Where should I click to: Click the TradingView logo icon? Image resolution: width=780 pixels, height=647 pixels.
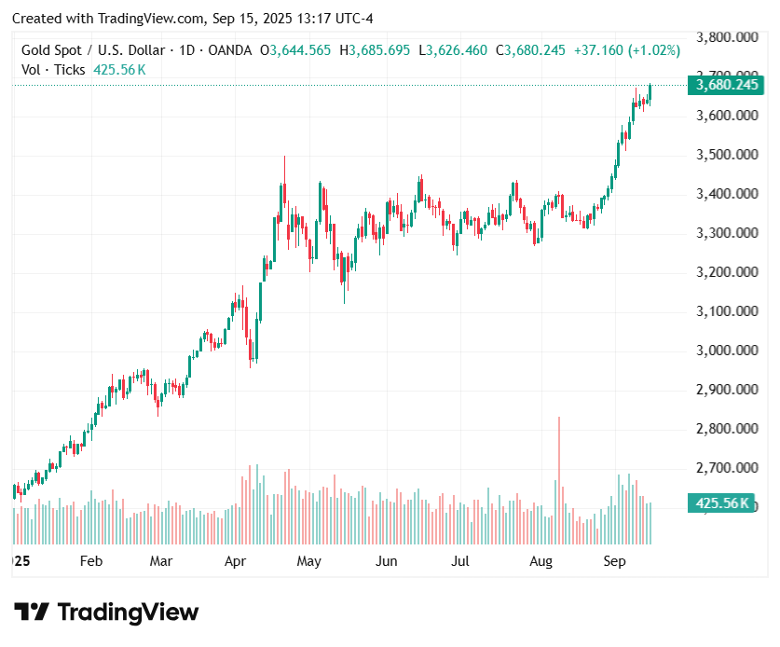[32, 613]
